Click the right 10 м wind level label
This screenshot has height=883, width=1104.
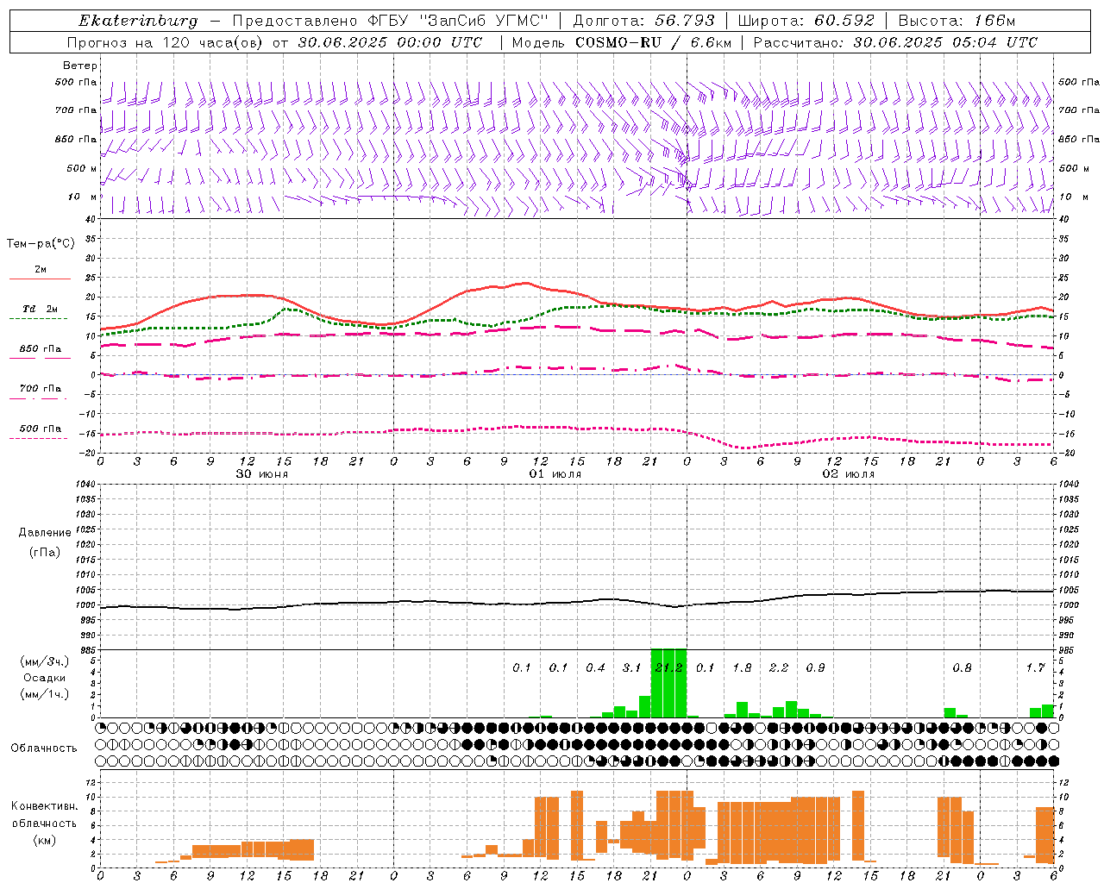tap(1074, 197)
